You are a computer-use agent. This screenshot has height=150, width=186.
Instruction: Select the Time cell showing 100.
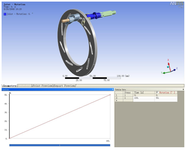(144, 98)
